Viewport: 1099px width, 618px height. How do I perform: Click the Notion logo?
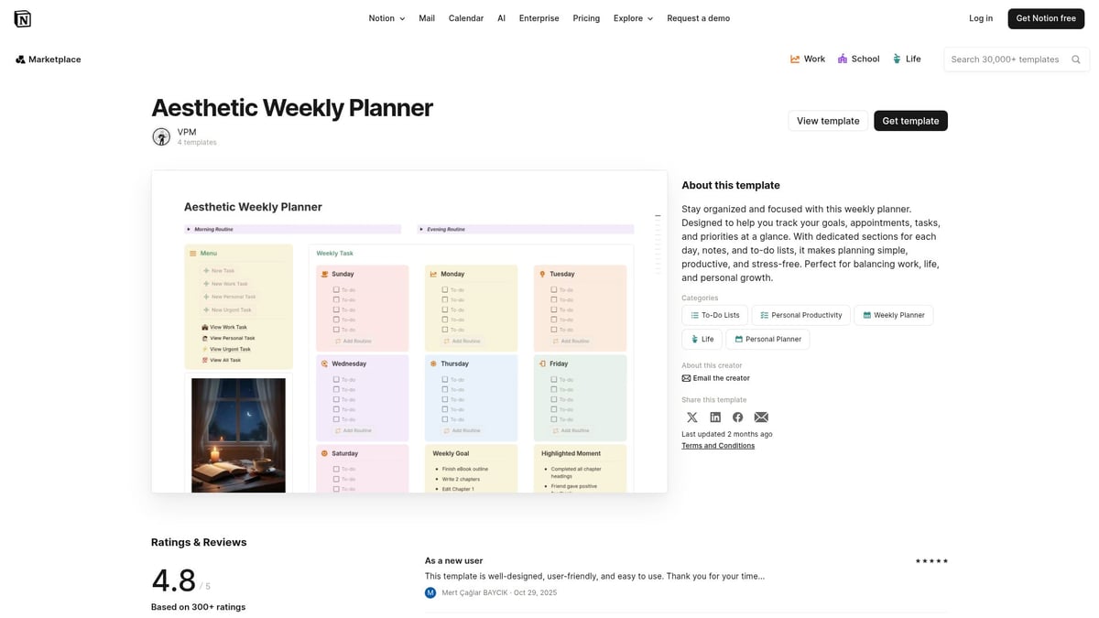pyautogui.click(x=23, y=17)
